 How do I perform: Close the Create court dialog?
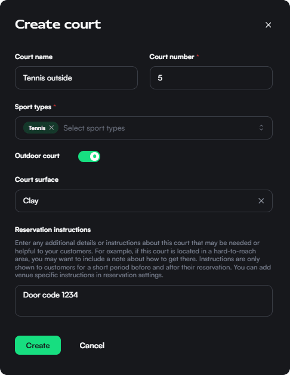269,25
